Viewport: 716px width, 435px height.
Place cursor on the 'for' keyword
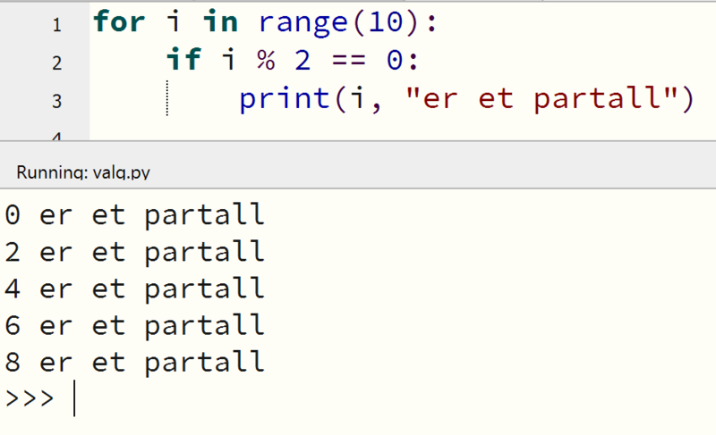(x=119, y=22)
